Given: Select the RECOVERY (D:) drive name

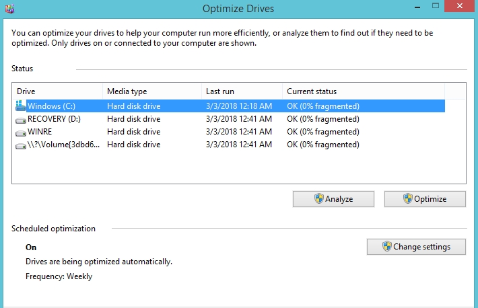Looking at the screenshot, I should (x=55, y=119).
